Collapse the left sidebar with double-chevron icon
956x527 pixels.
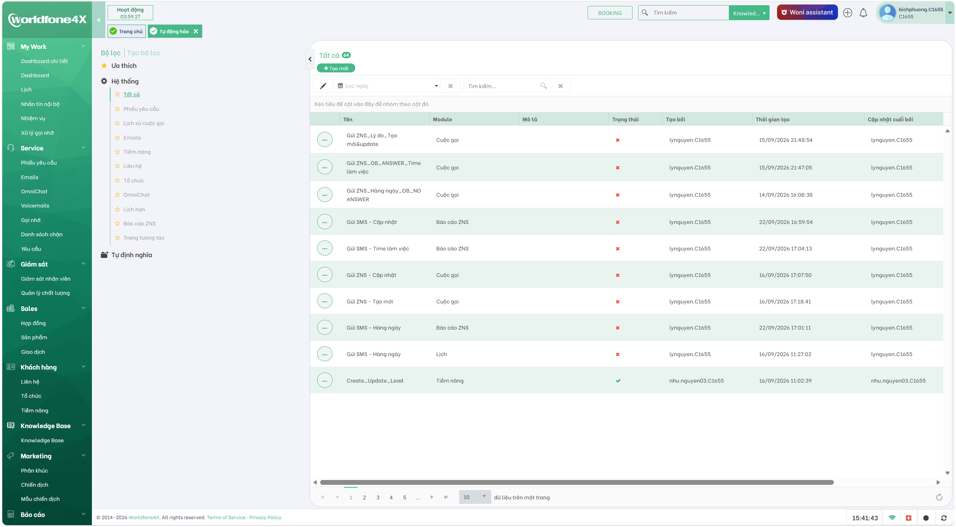(x=99, y=20)
